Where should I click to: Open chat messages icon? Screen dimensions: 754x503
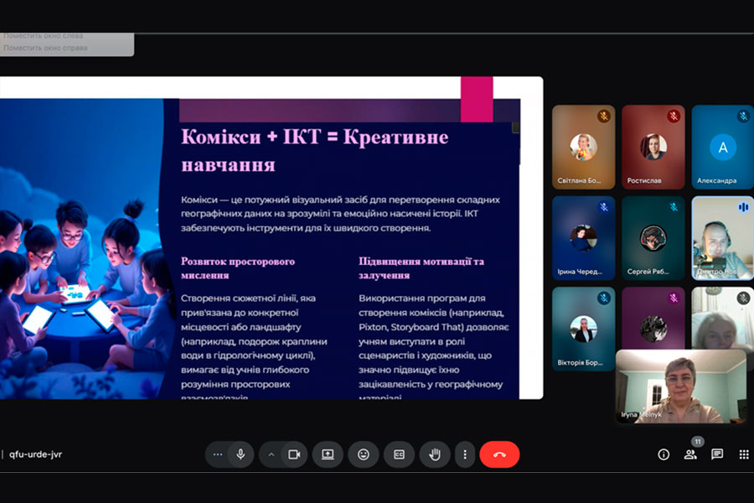pos(717,454)
